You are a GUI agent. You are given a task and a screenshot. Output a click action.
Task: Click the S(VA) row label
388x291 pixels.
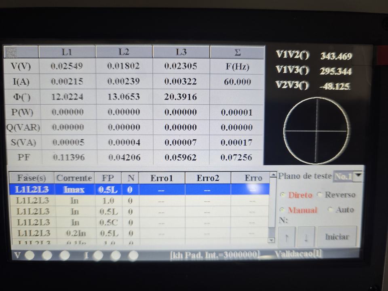(23, 142)
